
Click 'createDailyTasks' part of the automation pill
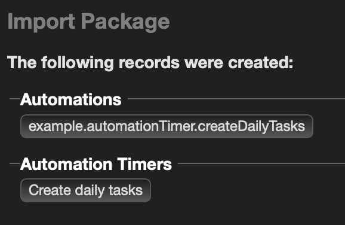[x=252, y=127]
